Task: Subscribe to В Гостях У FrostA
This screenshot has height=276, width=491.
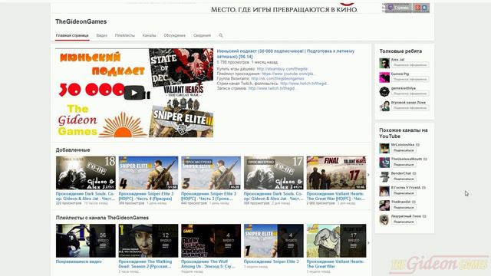Action: pyautogui.click(x=404, y=193)
